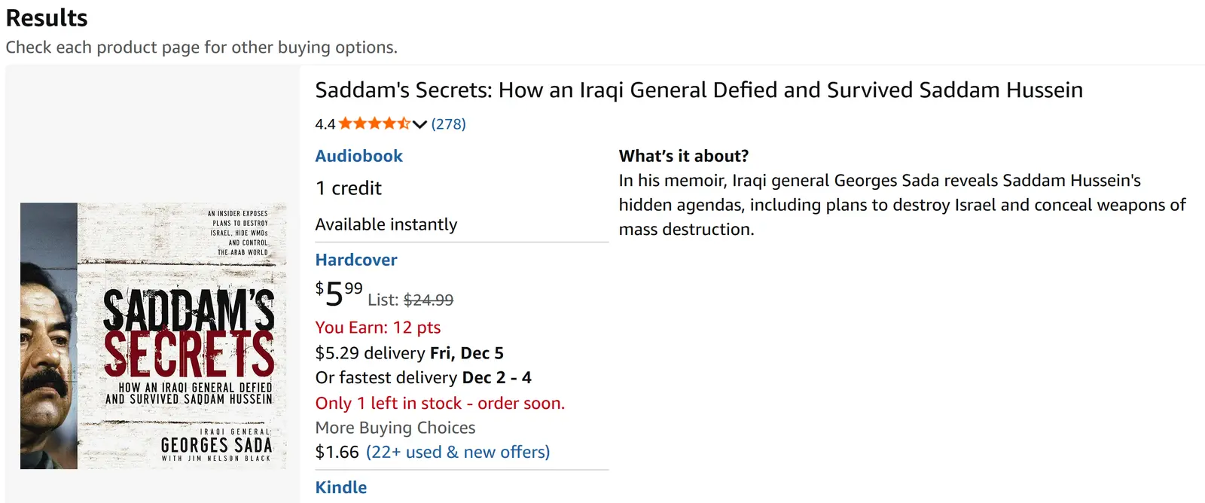Click the Only 1 left in stock notice
Image resolution: width=1205 pixels, height=503 pixels.
click(440, 403)
